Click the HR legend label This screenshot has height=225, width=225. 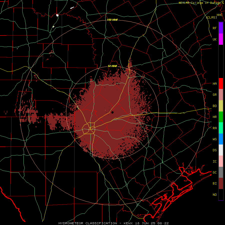click(x=214, y=117)
